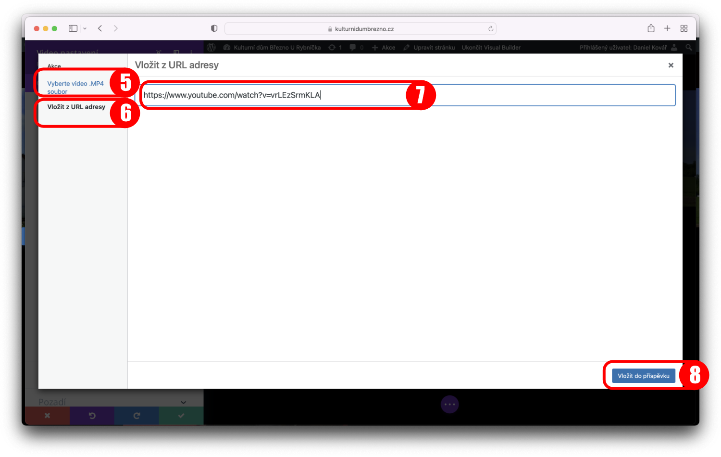Click the redo arrow in video settings
The width and height of the screenshot is (721, 457).
pyautogui.click(x=137, y=416)
